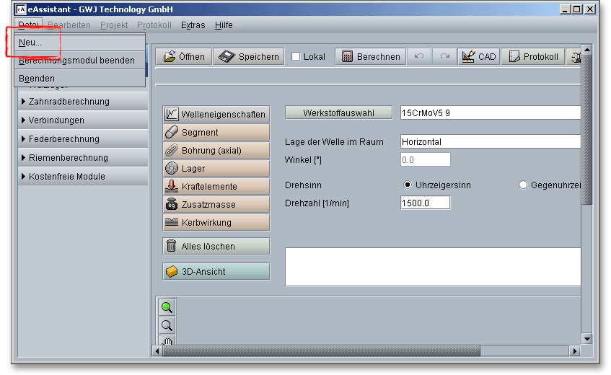Image resolution: width=611 pixels, height=375 pixels.
Task: Expand the Zahnradberechnung section
Action: (69, 102)
